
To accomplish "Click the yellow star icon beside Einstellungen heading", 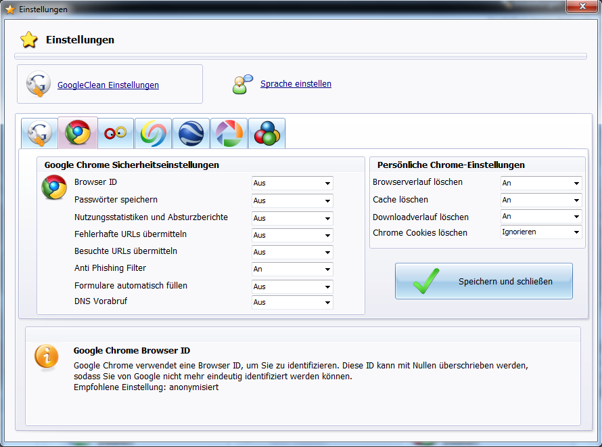I will coord(29,39).
